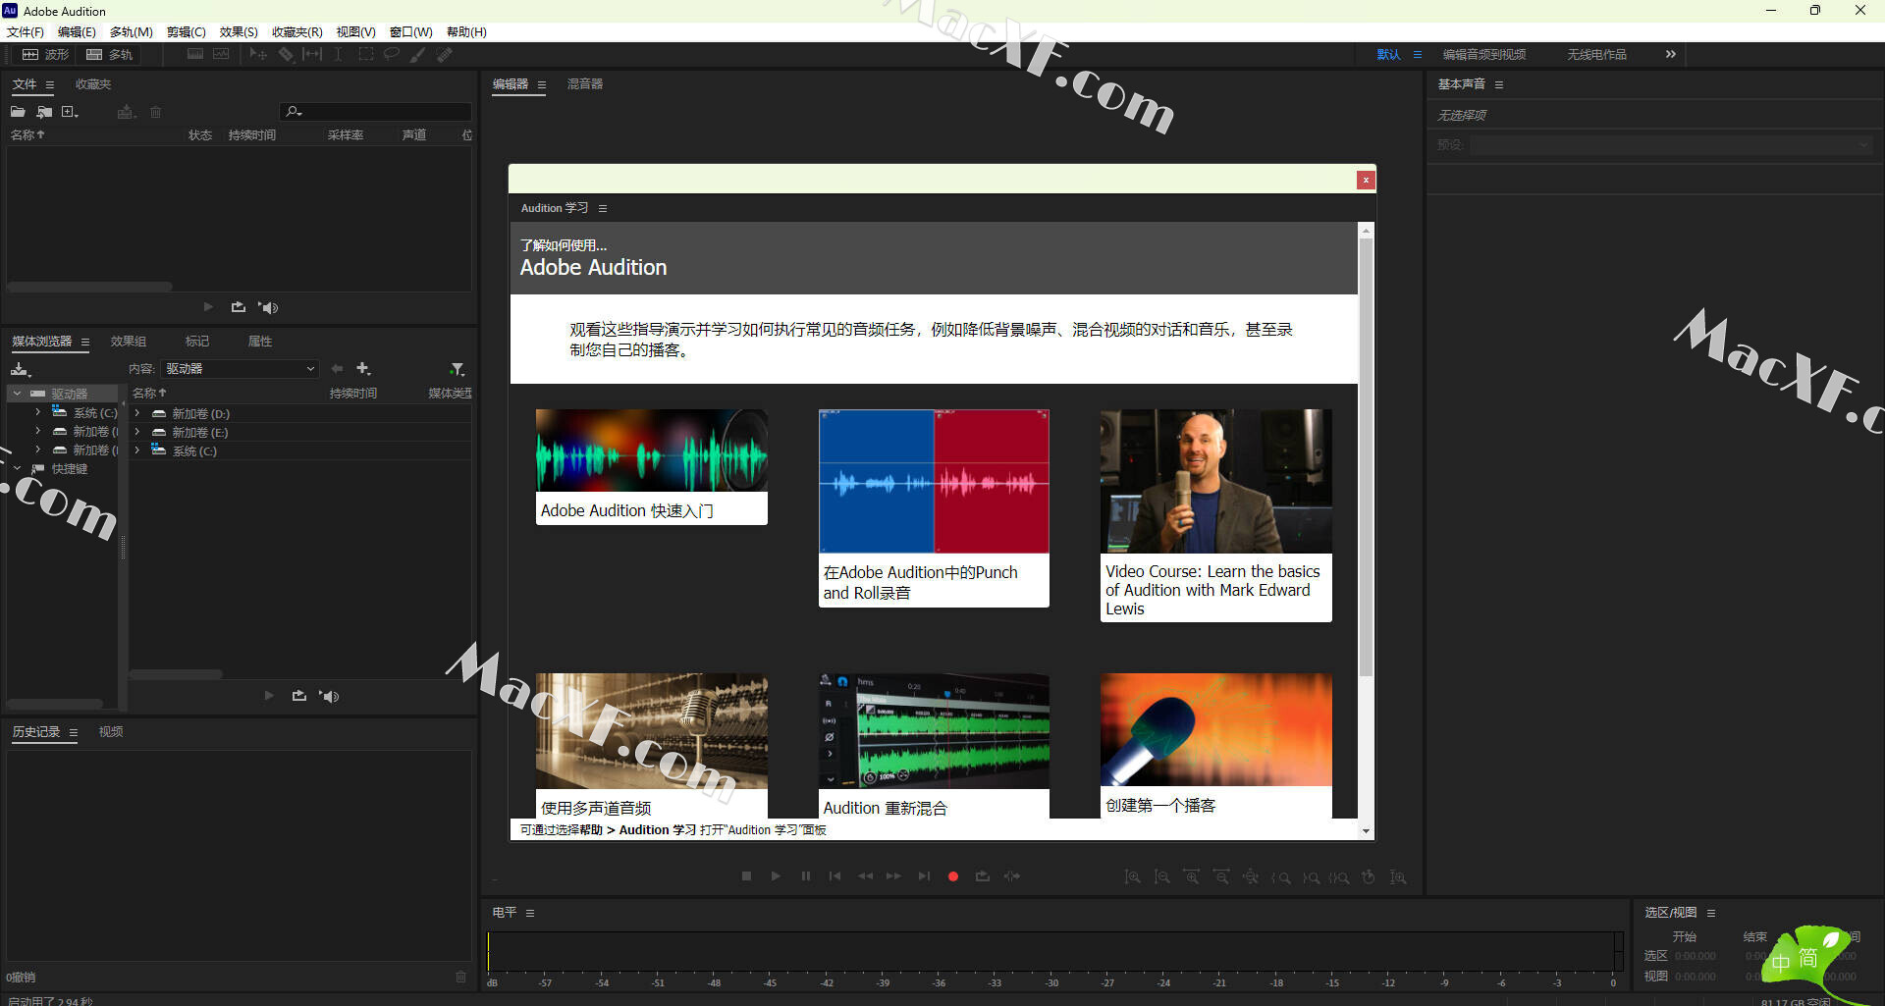The width and height of the screenshot is (1885, 1006).
Task: Open the New File dropdown icon
Action: pyautogui.click(x=70, y=112)
